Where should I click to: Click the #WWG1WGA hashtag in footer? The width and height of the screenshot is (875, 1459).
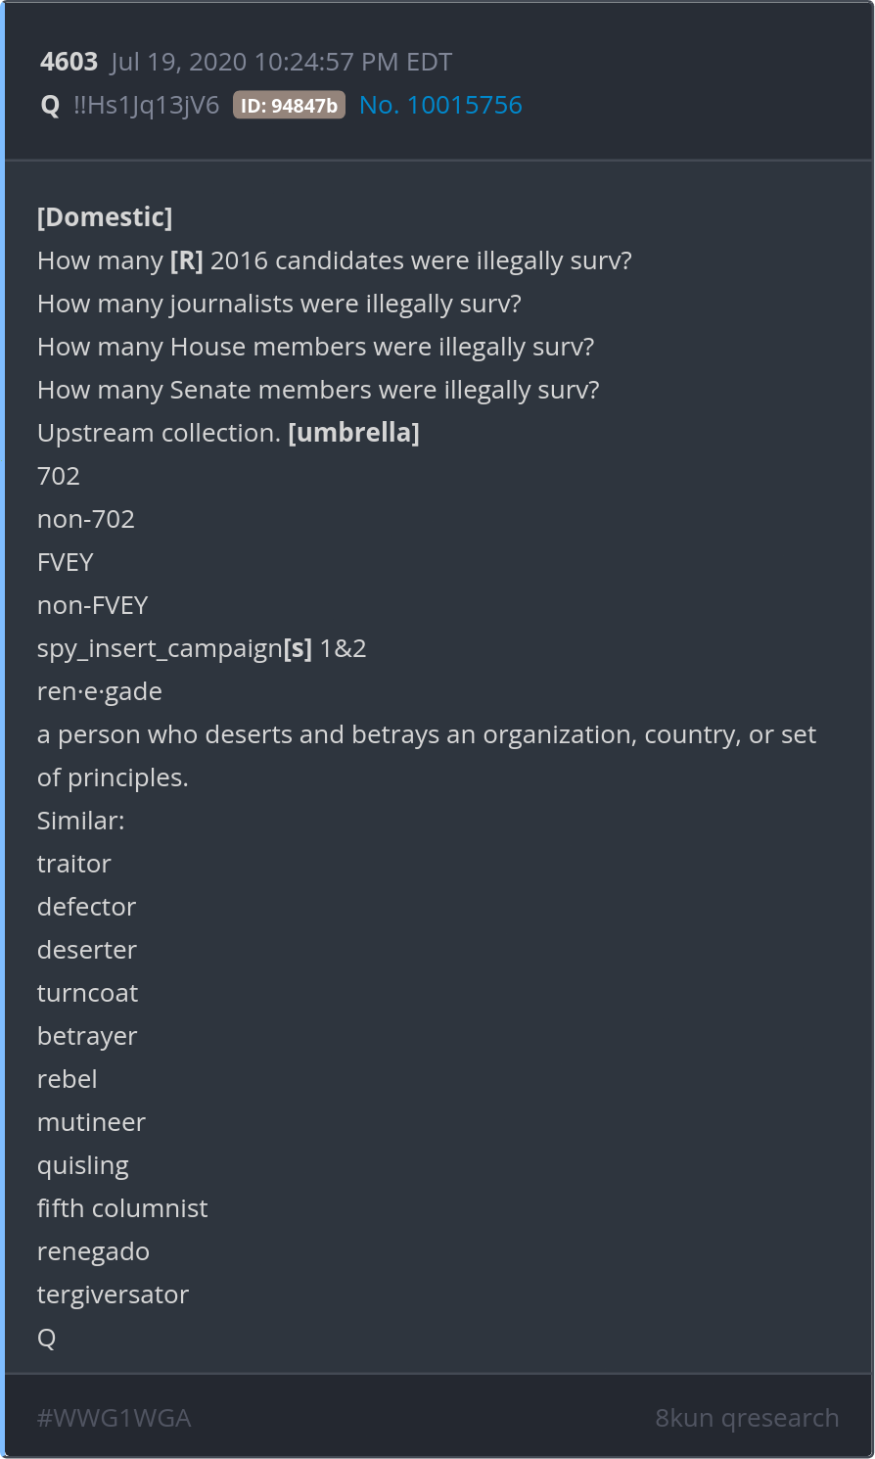point(114,1418)
